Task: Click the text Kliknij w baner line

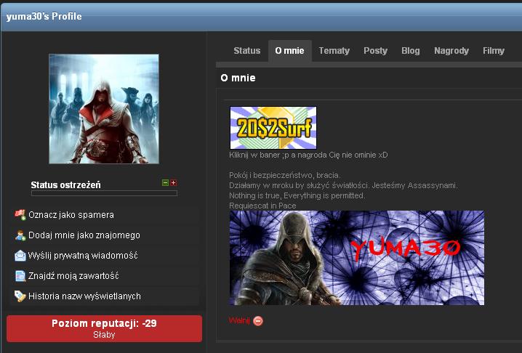Action: [308, 155]
